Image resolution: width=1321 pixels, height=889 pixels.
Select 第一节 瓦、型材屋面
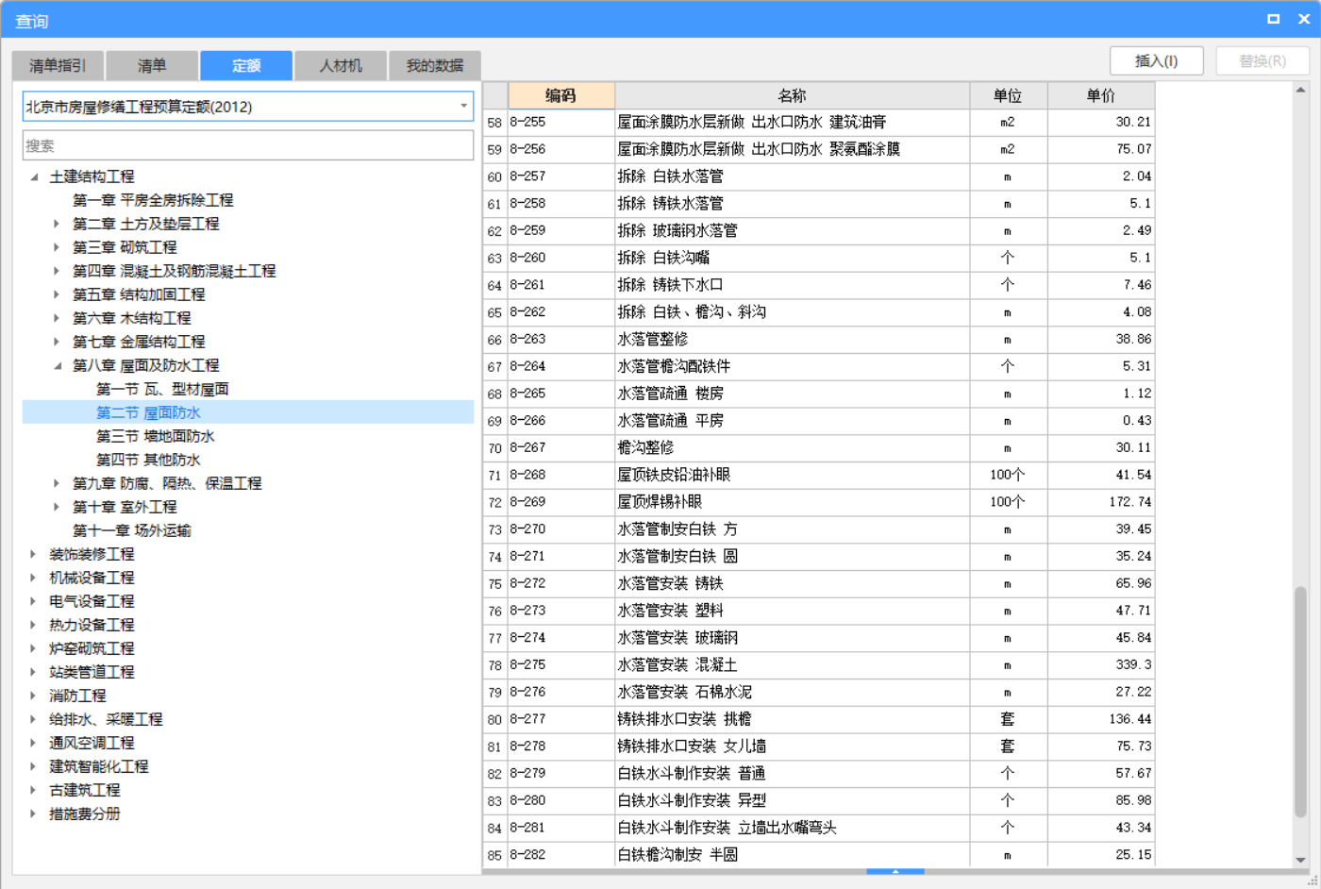(x=162, y=389)
